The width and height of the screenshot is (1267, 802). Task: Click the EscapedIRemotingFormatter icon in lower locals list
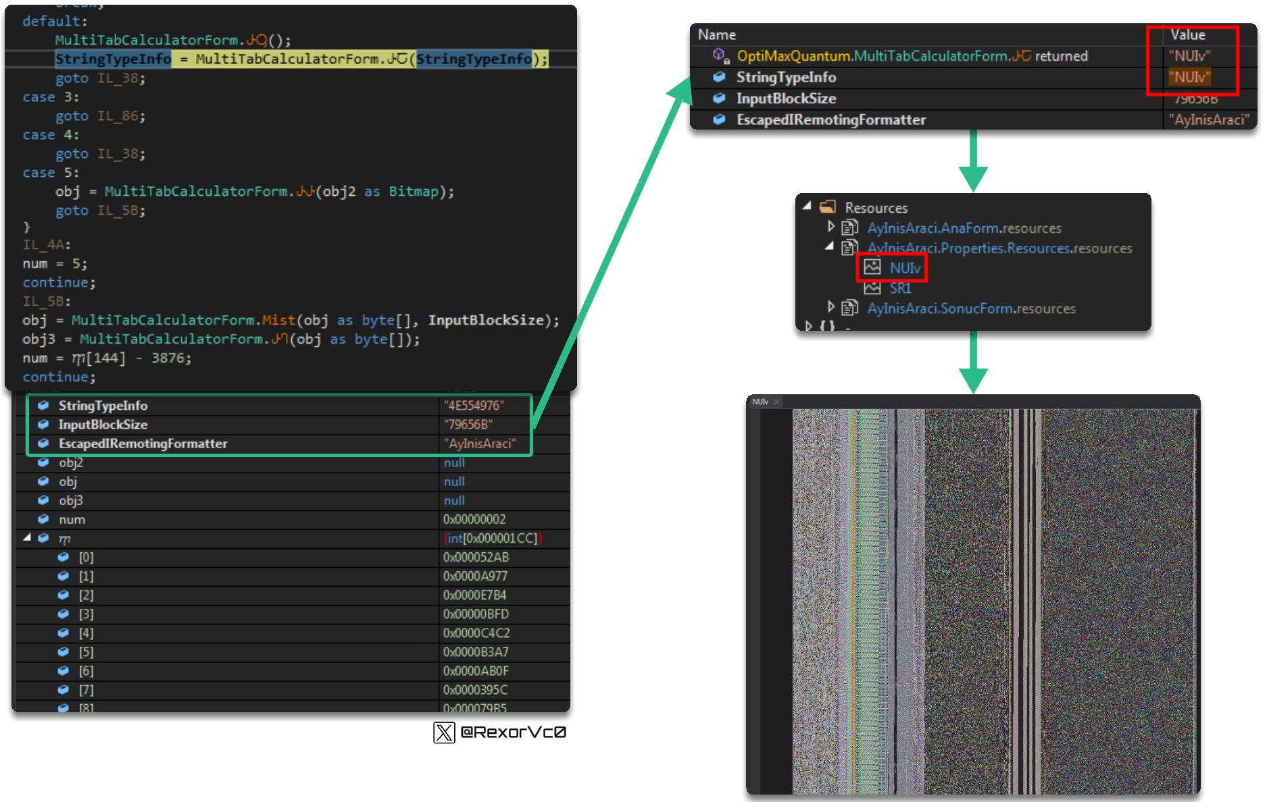(x=43, y=443)
